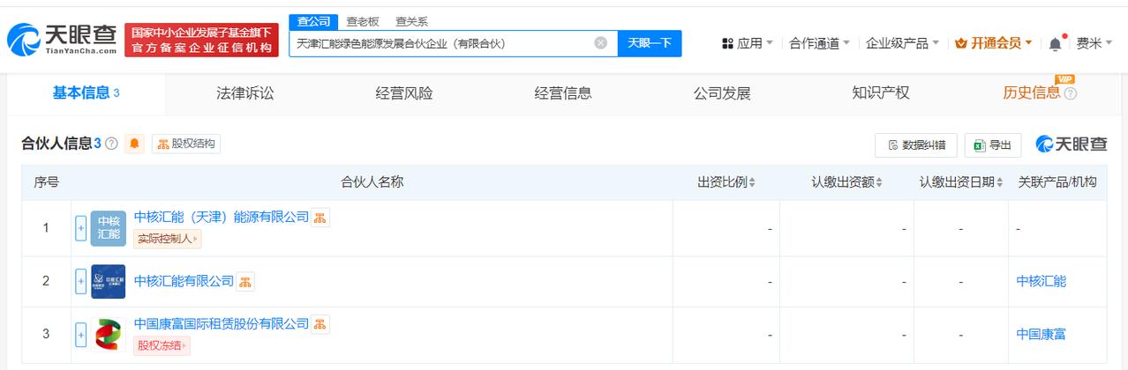Click the TianYanCha logo
The image size is (1128, 370).
point(62,40)
